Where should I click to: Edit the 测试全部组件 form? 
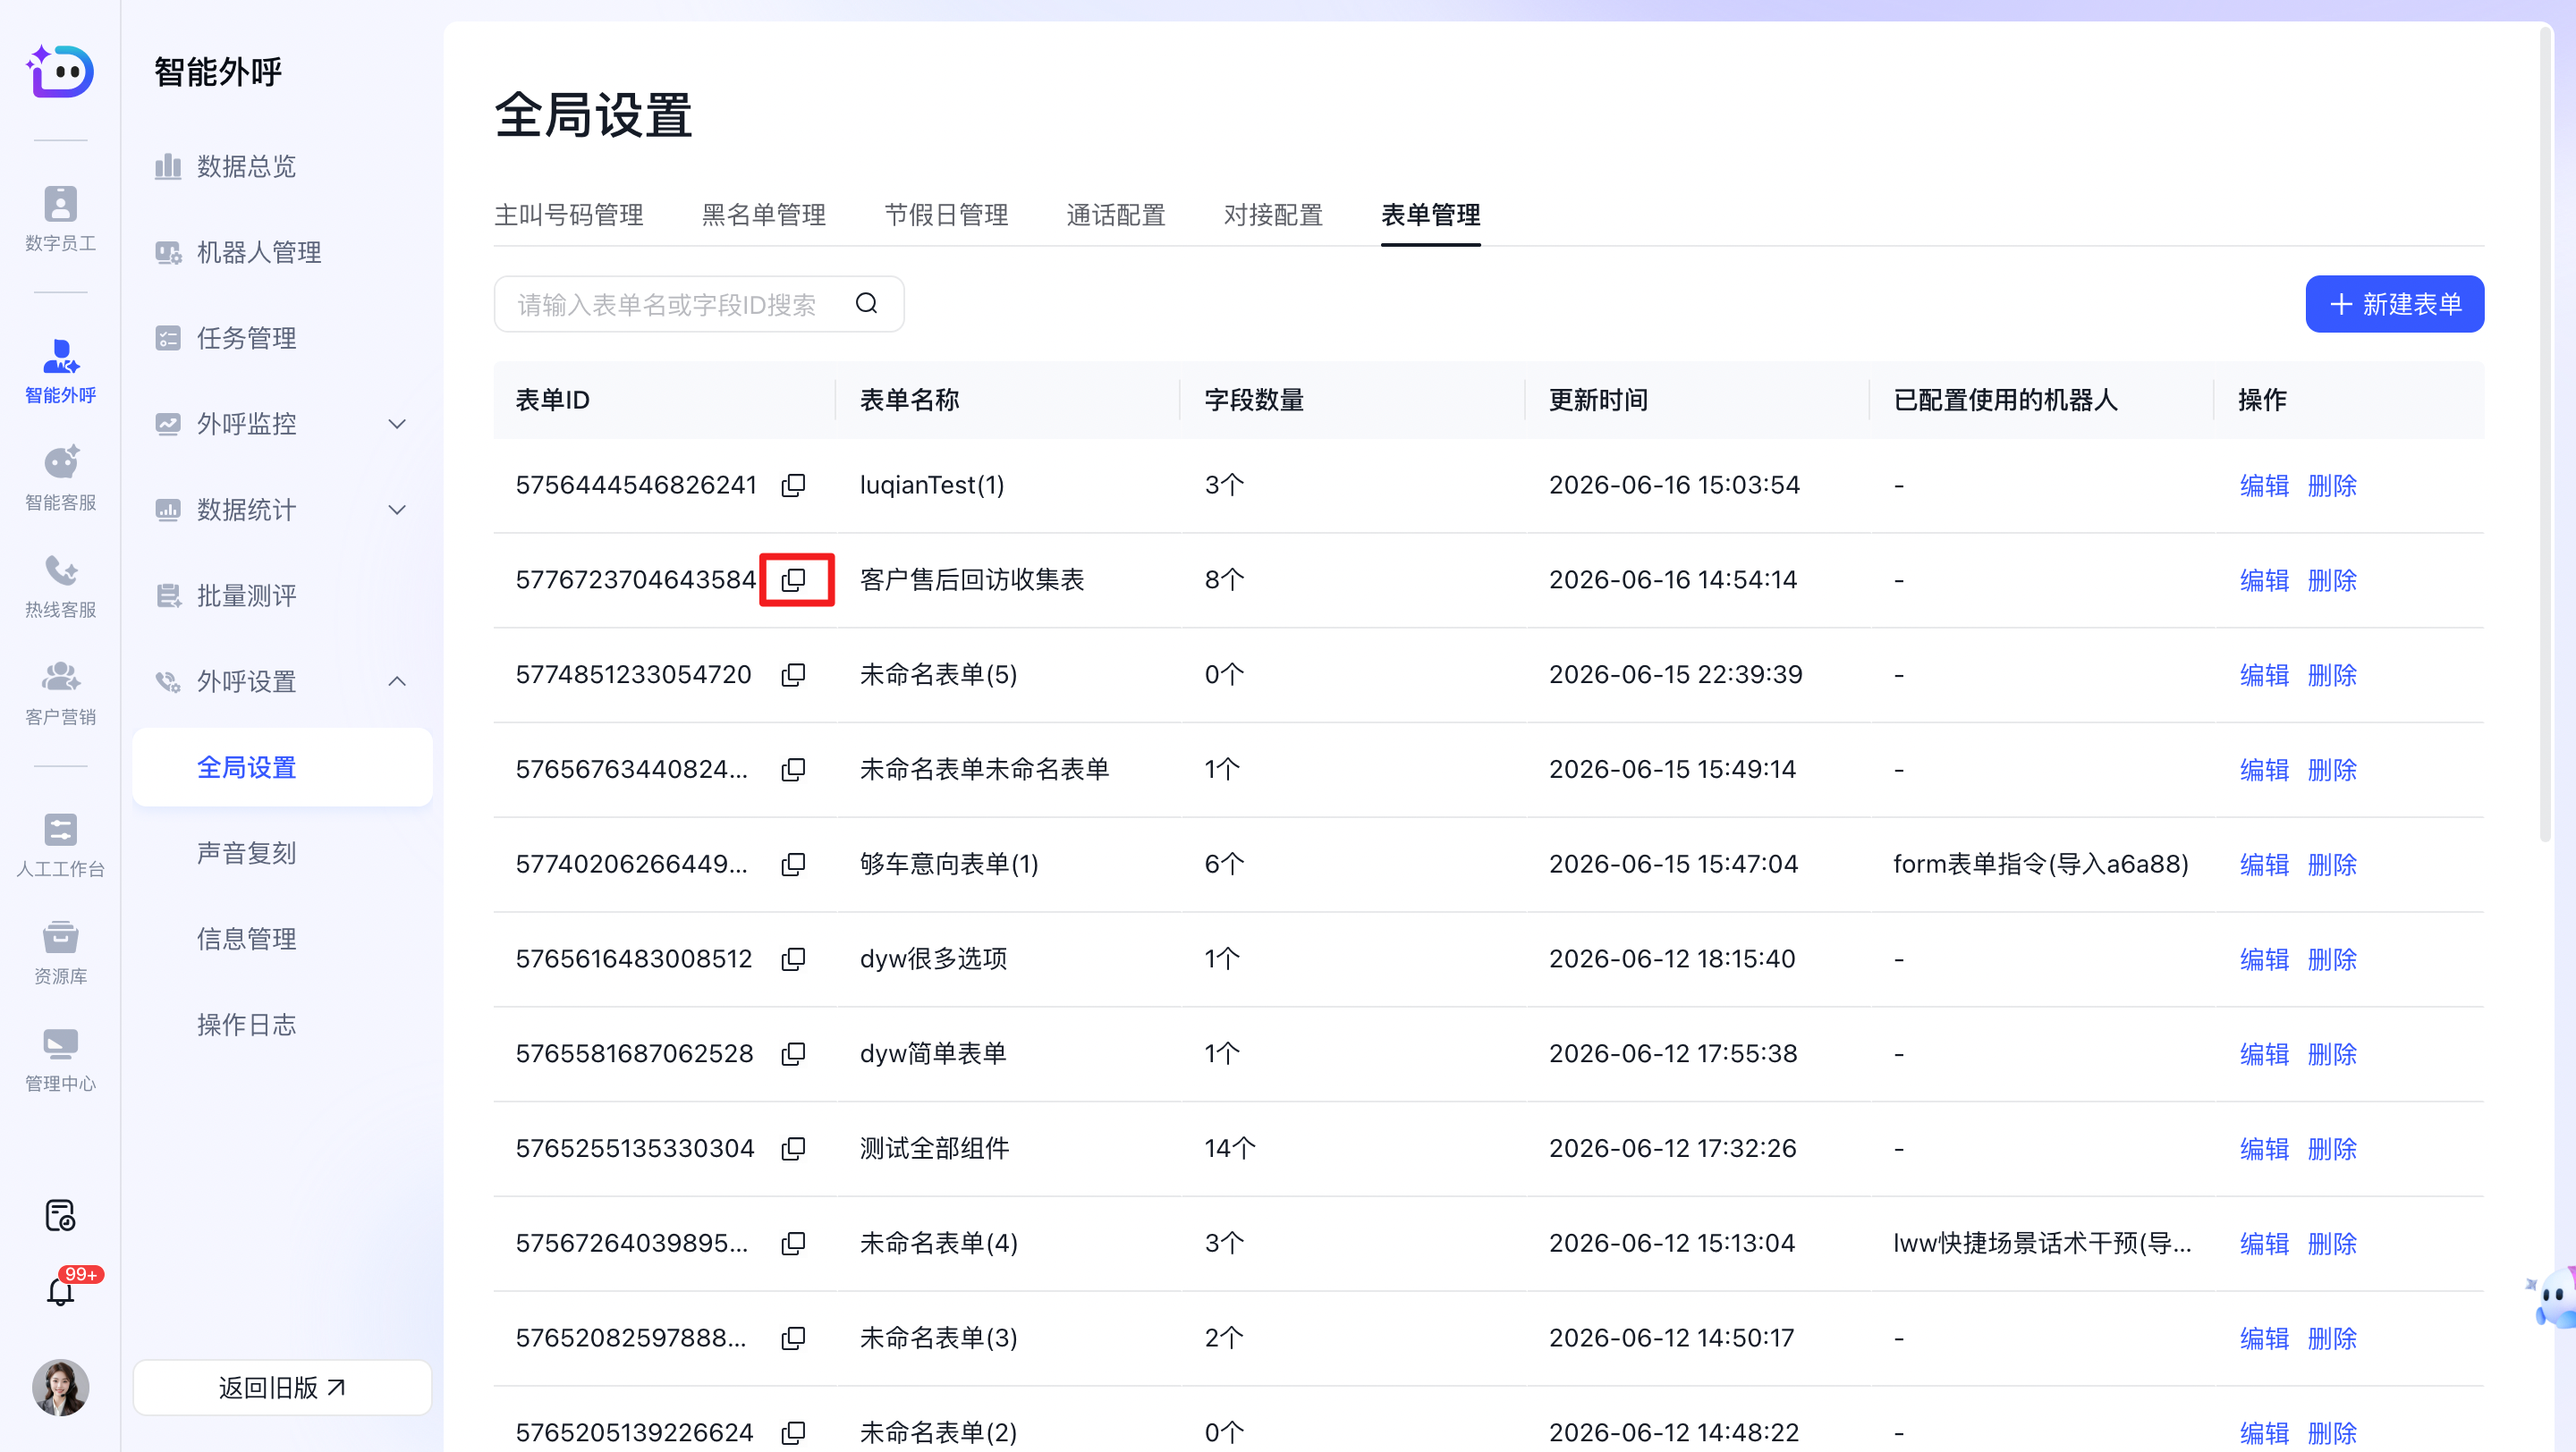click(x=2264, y=1149)
